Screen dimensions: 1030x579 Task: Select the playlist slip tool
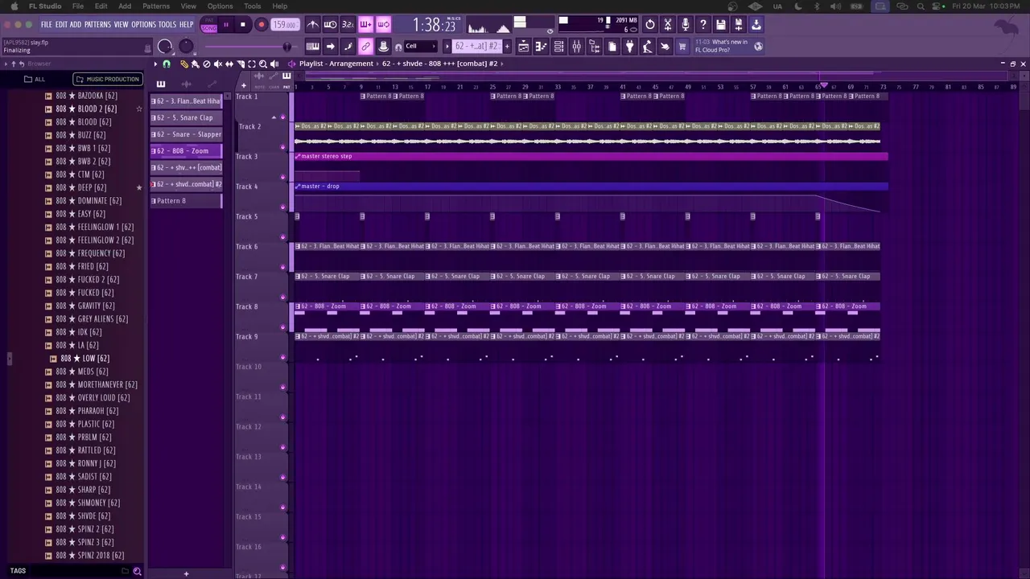pos(229,64)
